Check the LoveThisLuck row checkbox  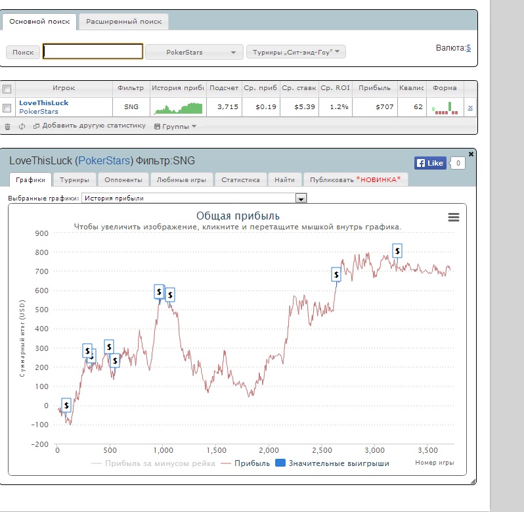click(7, 108)
